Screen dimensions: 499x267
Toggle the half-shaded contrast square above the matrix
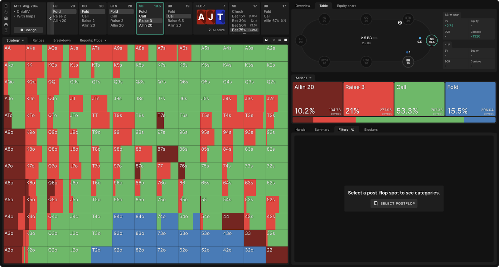[x=266, y=40]
